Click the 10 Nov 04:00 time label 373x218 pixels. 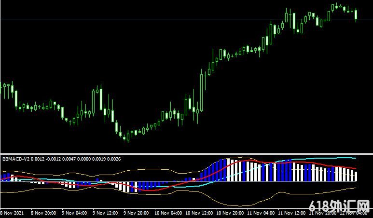point(168,213)
